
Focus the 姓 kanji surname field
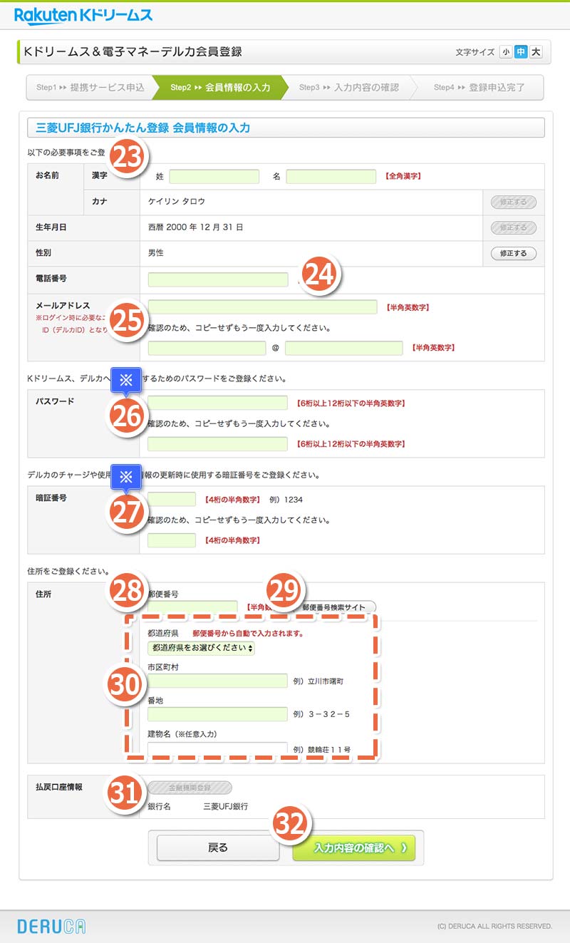(214, 176)
